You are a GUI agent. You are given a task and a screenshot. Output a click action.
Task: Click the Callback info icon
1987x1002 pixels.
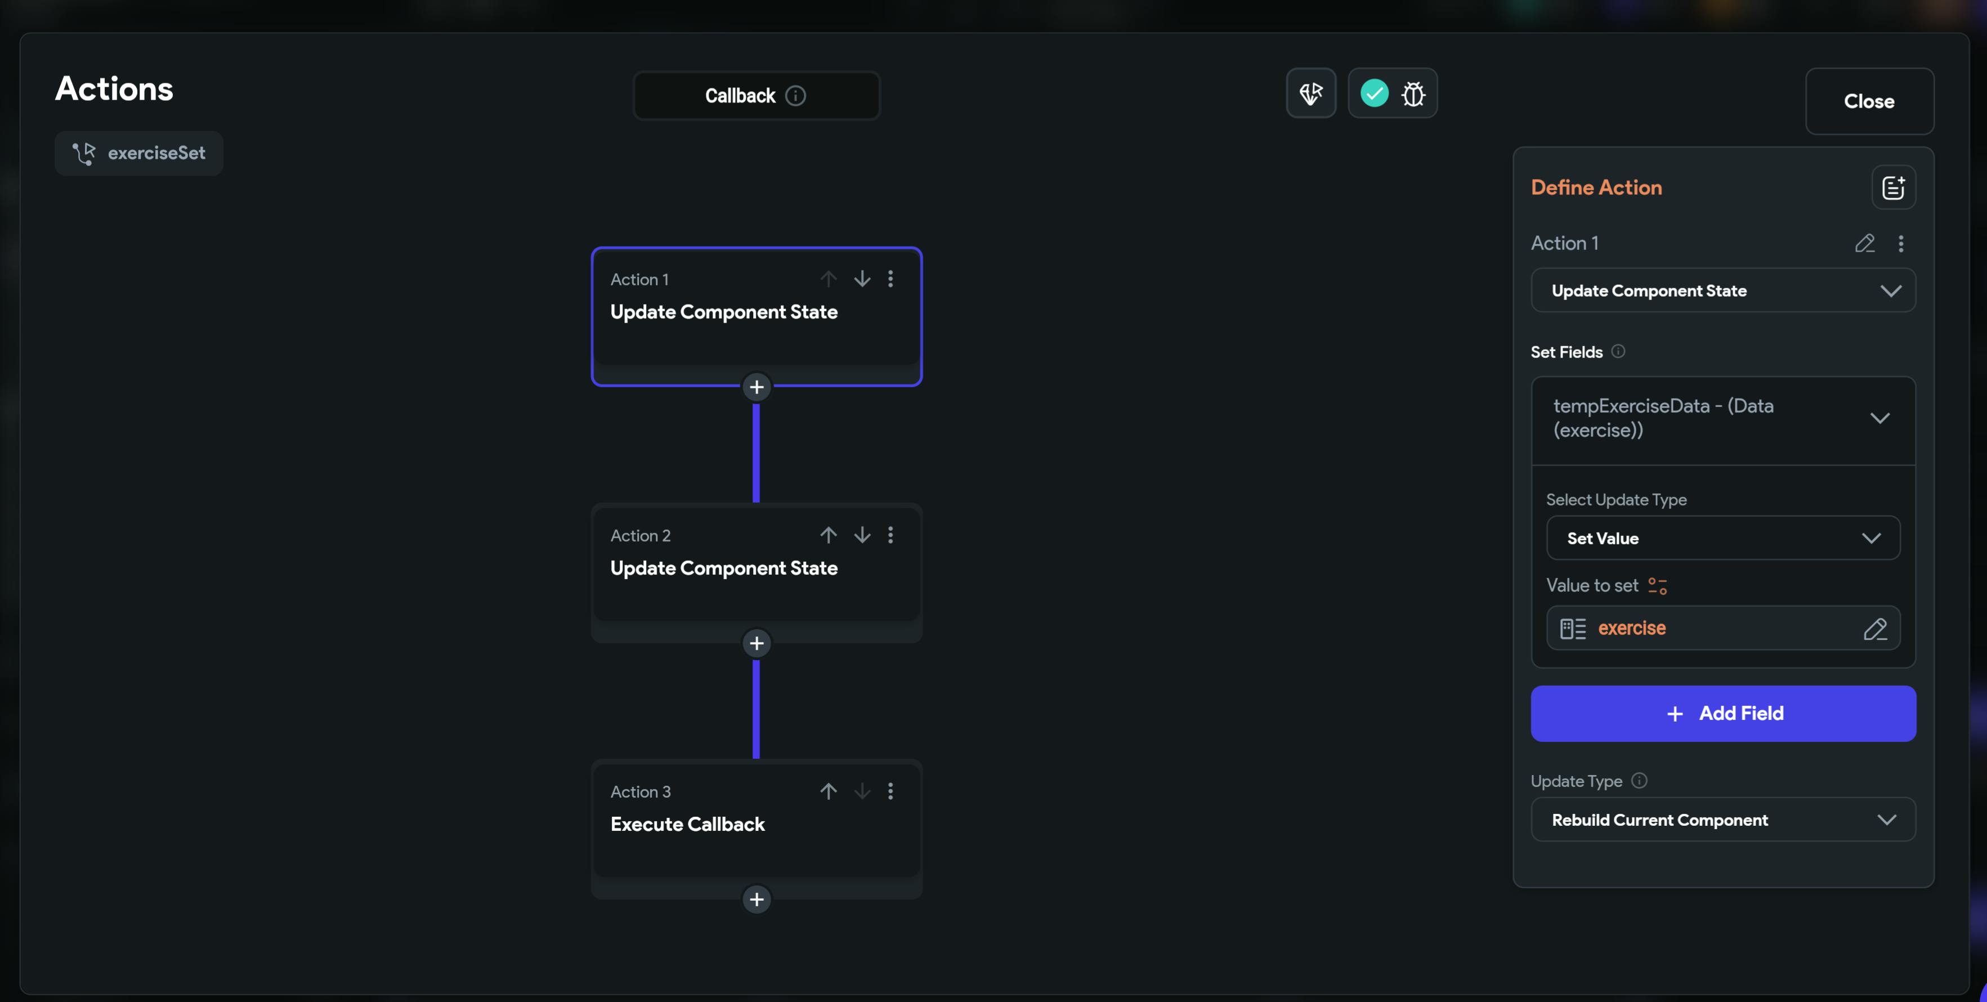795,96
